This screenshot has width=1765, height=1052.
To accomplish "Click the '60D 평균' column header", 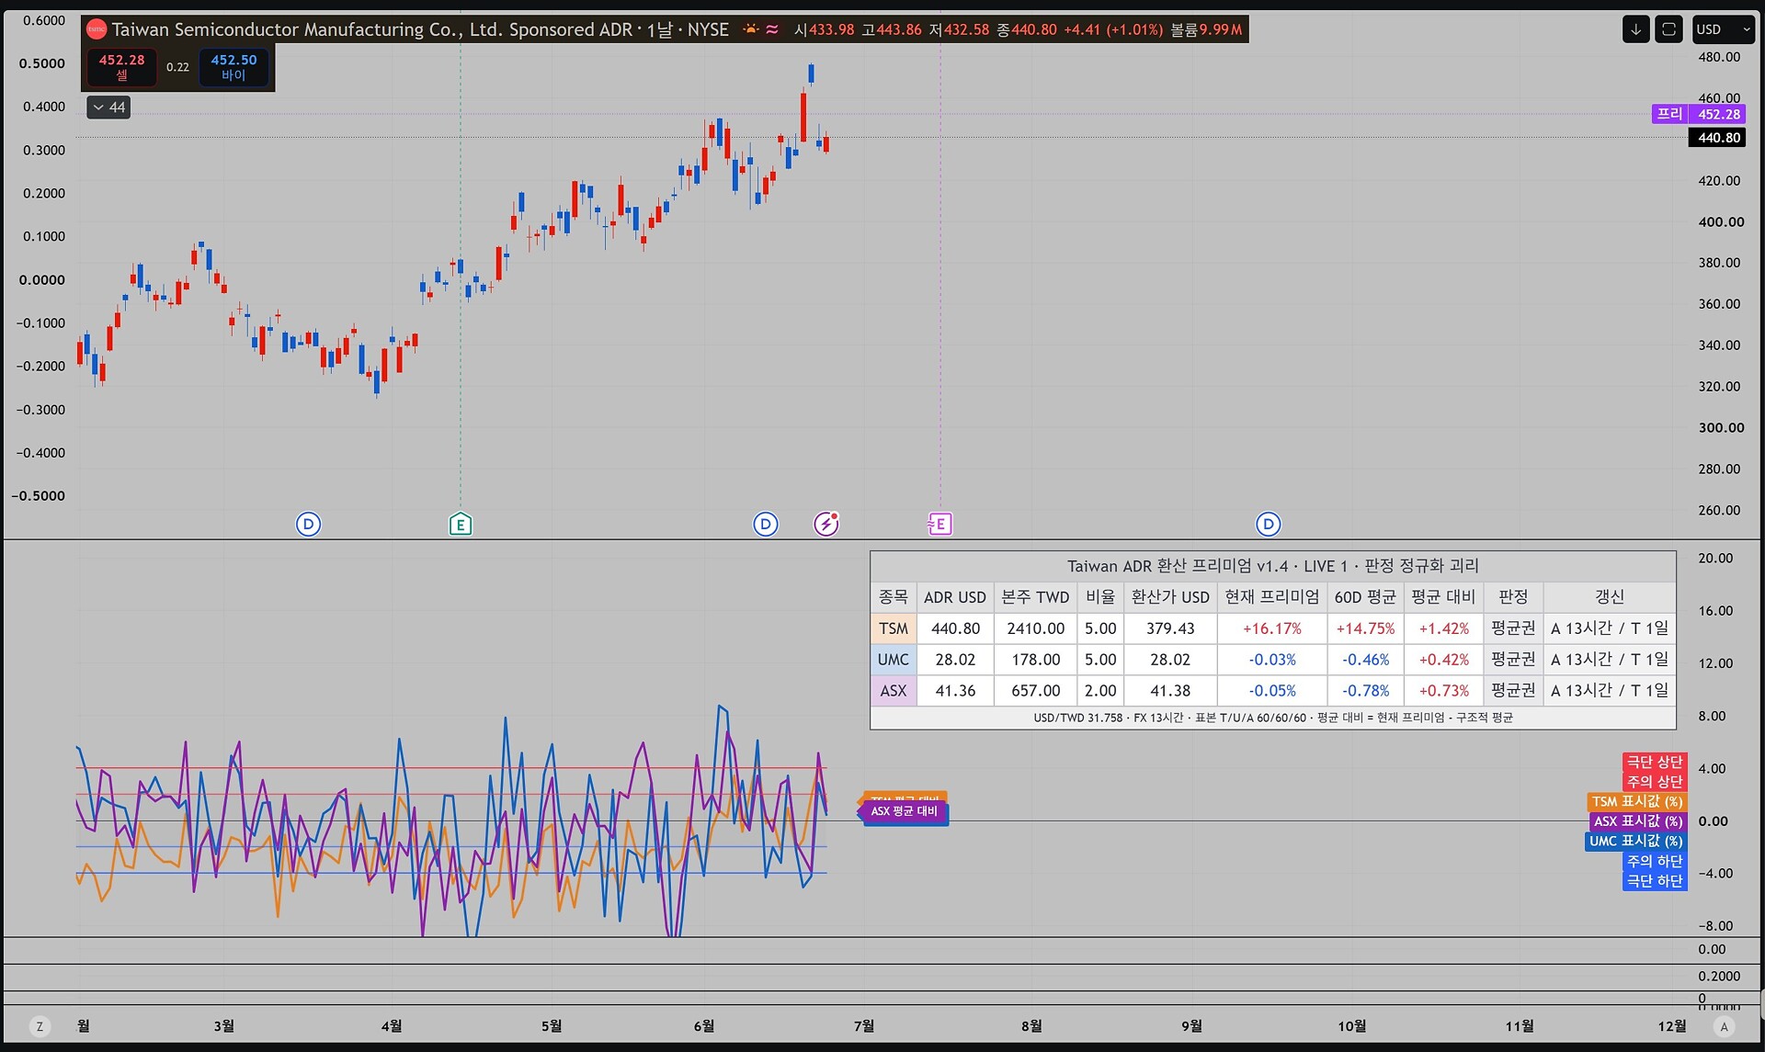I will [1365, 597].
